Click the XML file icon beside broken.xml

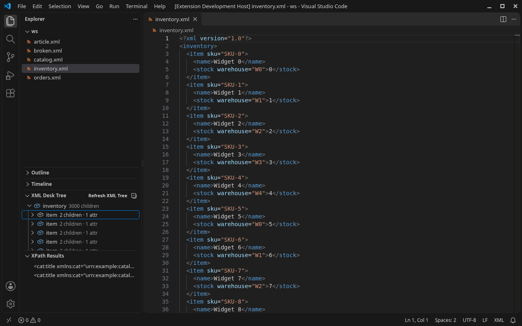pos(29,51)
